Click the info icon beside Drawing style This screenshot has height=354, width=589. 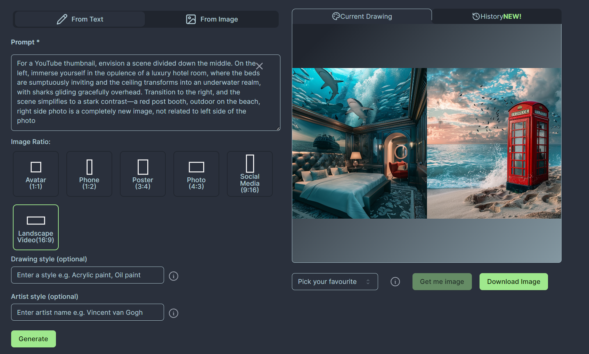pos(173,276)
